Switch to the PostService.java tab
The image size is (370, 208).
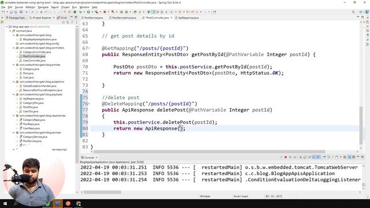click(93, 18)
